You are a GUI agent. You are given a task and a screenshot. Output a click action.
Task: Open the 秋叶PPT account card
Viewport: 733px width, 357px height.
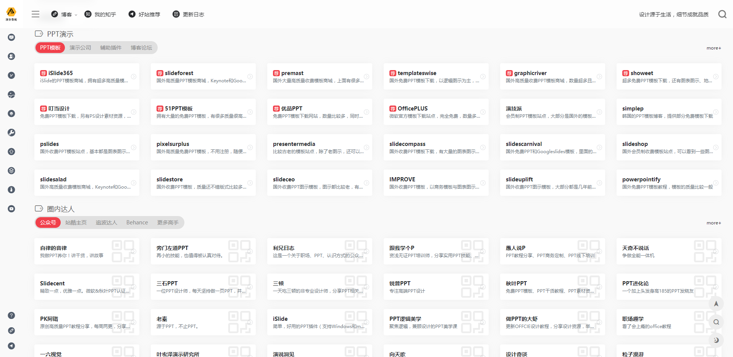point(552,287)
